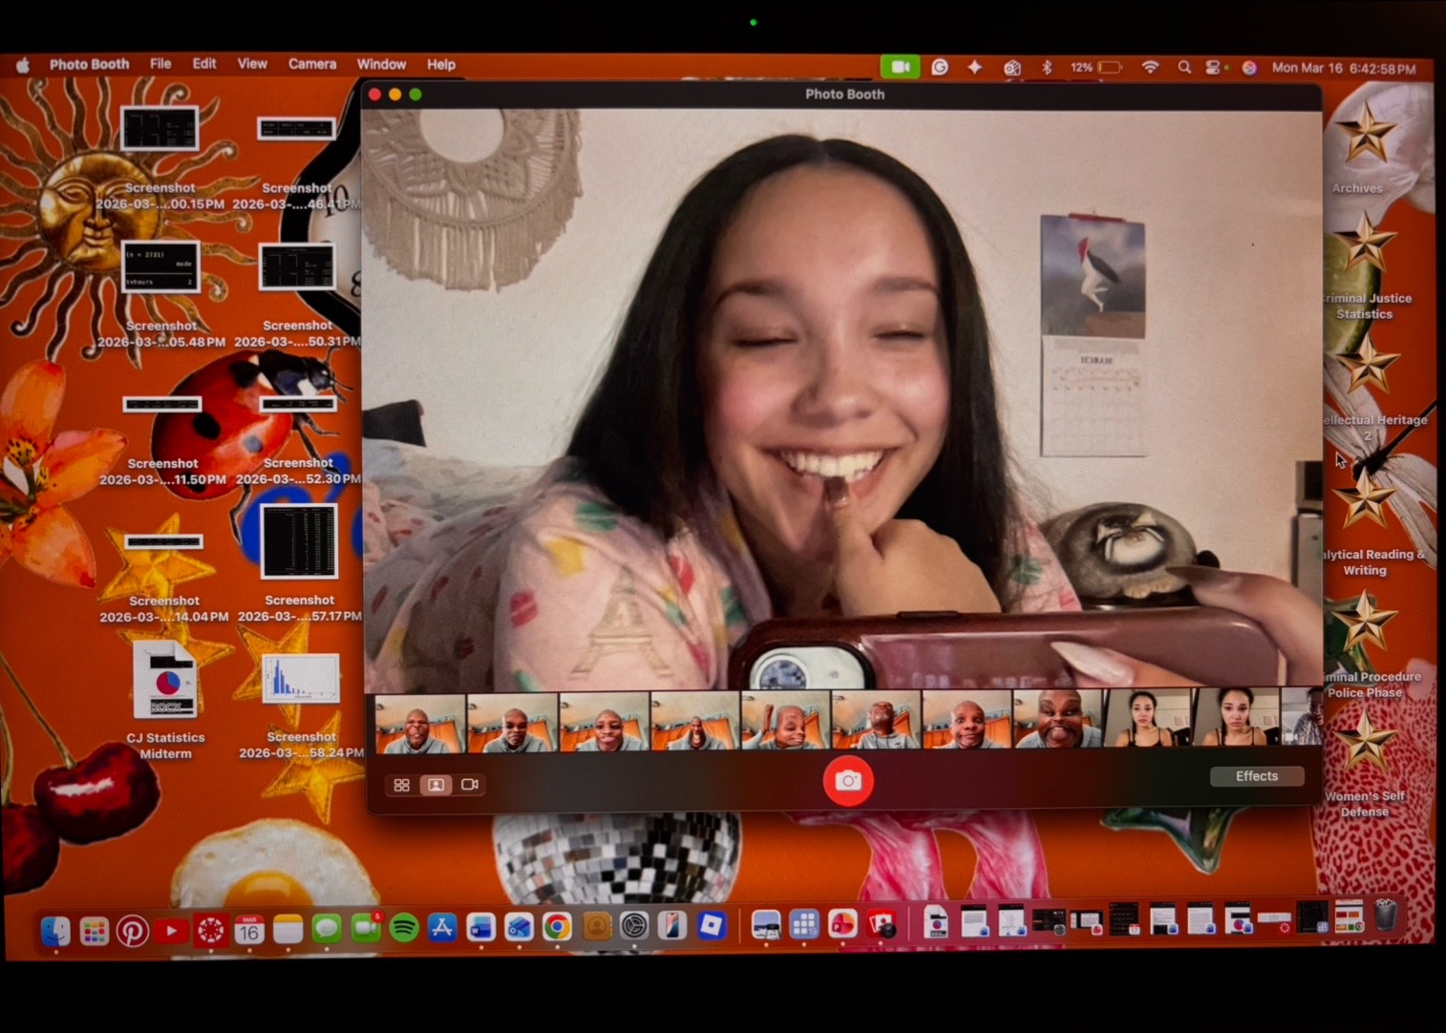Open Microsoft Word from the Dock
The image size is (1446, 1033).
click(480, 928)
